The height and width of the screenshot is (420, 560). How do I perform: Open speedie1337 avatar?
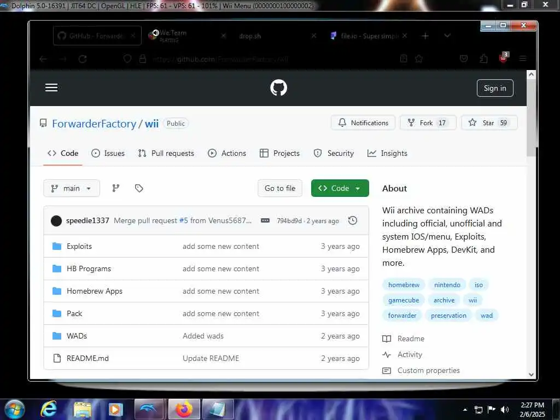click(x=56, y=221)
